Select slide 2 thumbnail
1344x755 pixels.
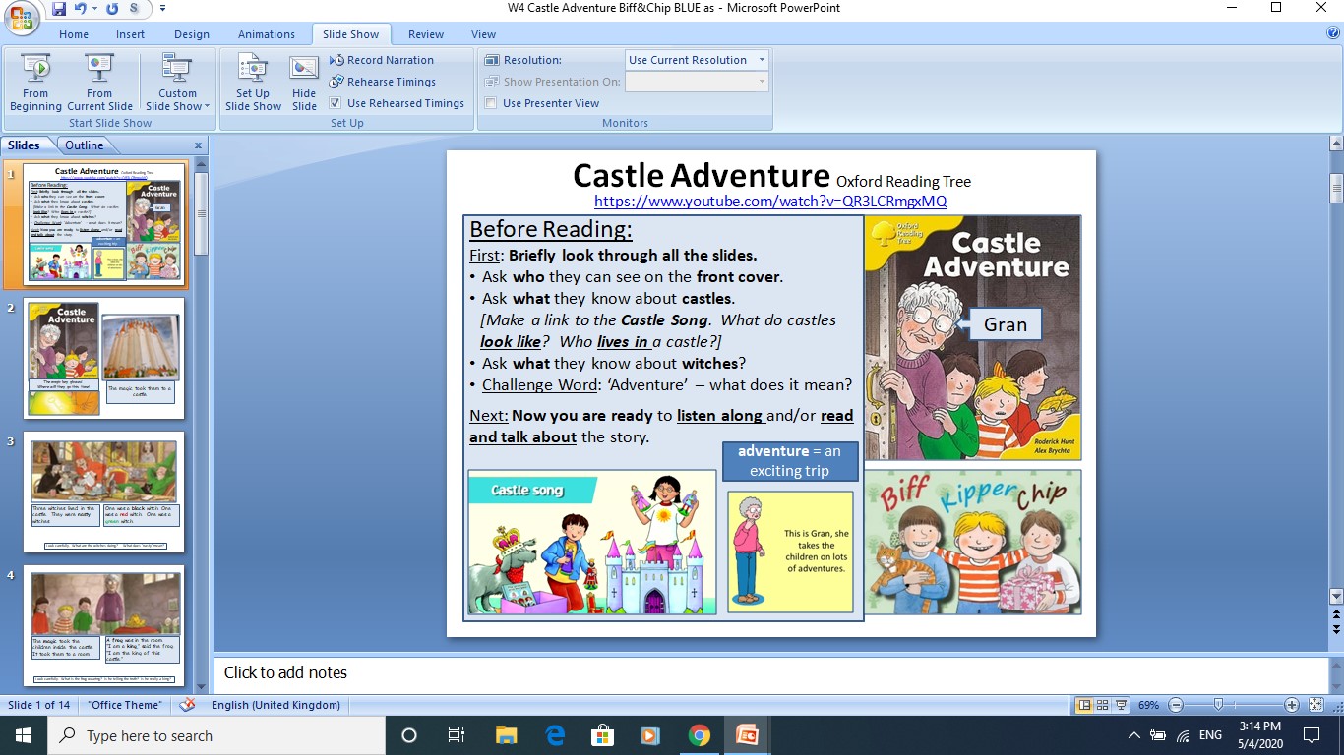pos(103,358)
